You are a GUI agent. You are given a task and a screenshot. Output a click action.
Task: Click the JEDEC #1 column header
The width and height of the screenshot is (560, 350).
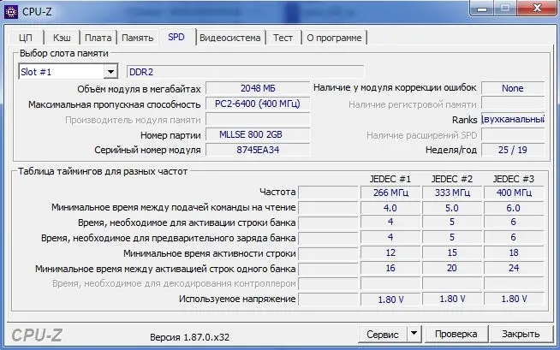point(390,179)
